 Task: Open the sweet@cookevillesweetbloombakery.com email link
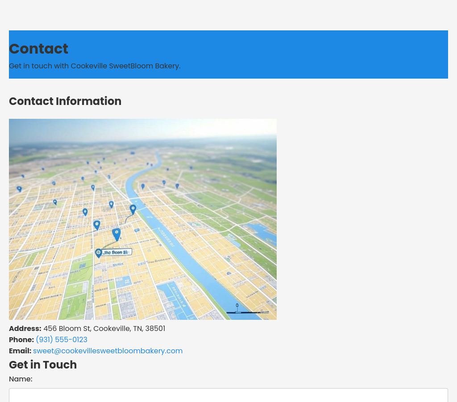pyautogui.click(x=108, y=351)
